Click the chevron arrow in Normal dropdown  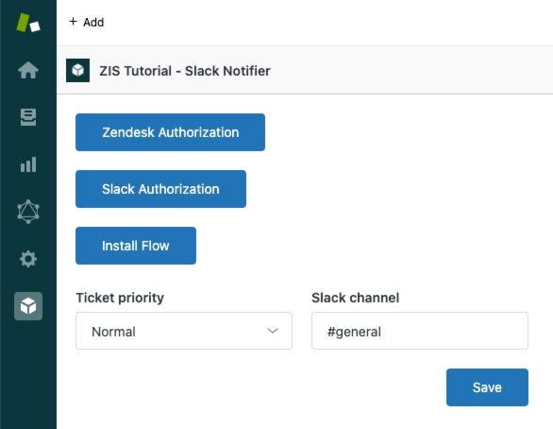(273, 331)
